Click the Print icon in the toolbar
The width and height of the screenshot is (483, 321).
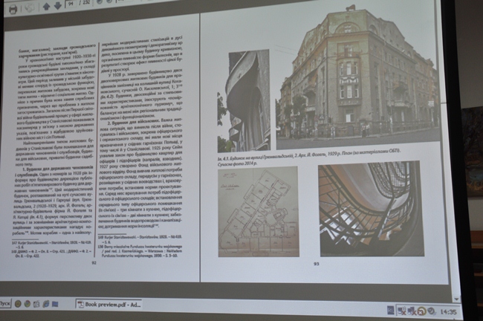click(x=13, y=9)
